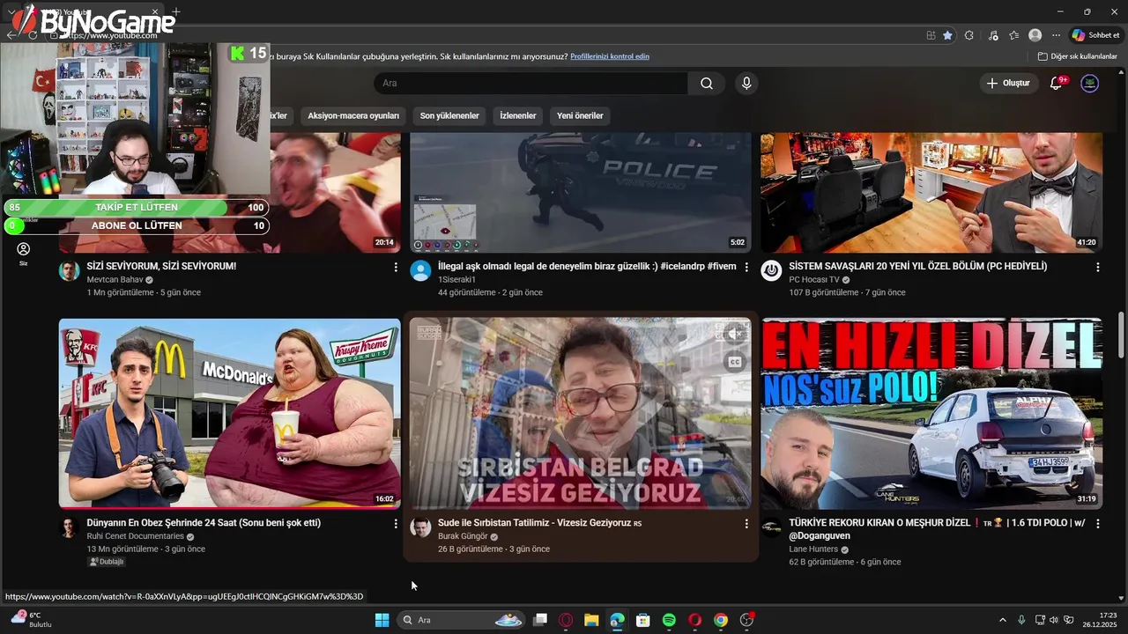The image size is (1128, 634).
Task: Click Profillerinizi kontrol edin link
Action: point(610,56)
